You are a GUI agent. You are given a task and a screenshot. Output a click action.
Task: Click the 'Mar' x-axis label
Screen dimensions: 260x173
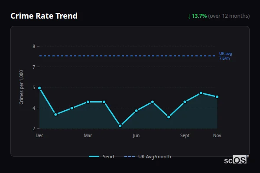click(88, 135)
